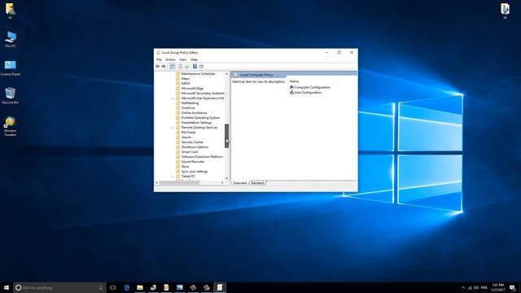Viewport: 521px width, 293px height.
Task: Open the File menu
Action: click(159, 59)
